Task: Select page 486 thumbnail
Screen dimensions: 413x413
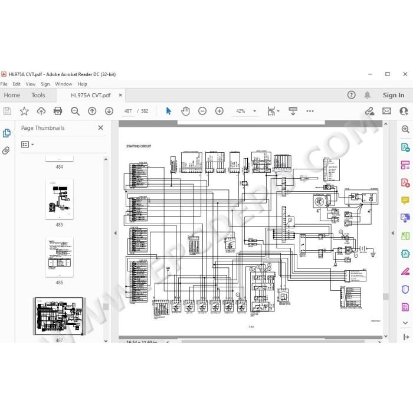Action: point(59,257)
